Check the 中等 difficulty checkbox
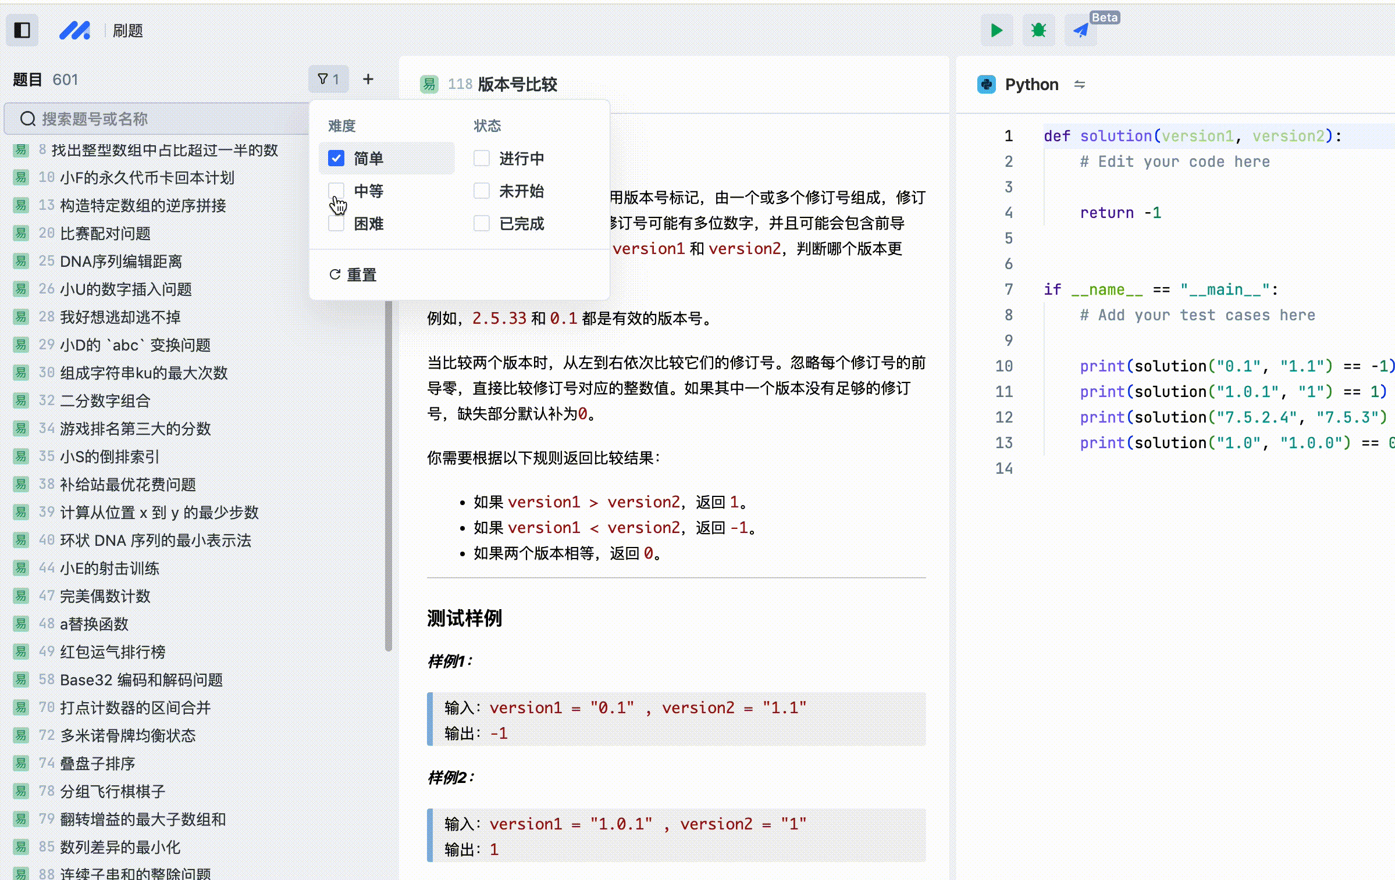The height and width of the screenshot is (880, 1395). [x=336, y=191]
